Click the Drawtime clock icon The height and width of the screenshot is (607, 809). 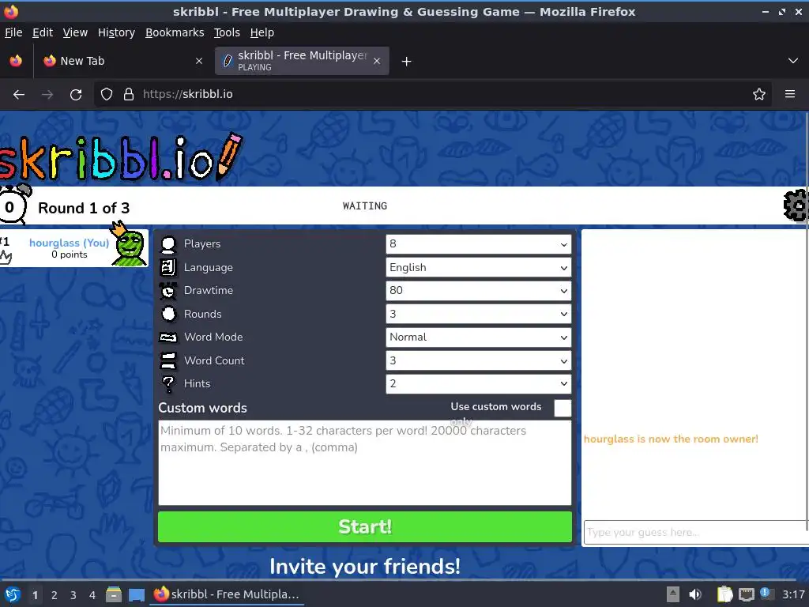pos(168,291)
